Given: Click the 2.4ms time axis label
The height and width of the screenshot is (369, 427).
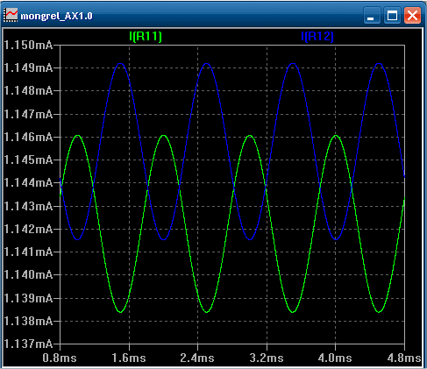Looking at the screenshot, I should click(197, 358).
